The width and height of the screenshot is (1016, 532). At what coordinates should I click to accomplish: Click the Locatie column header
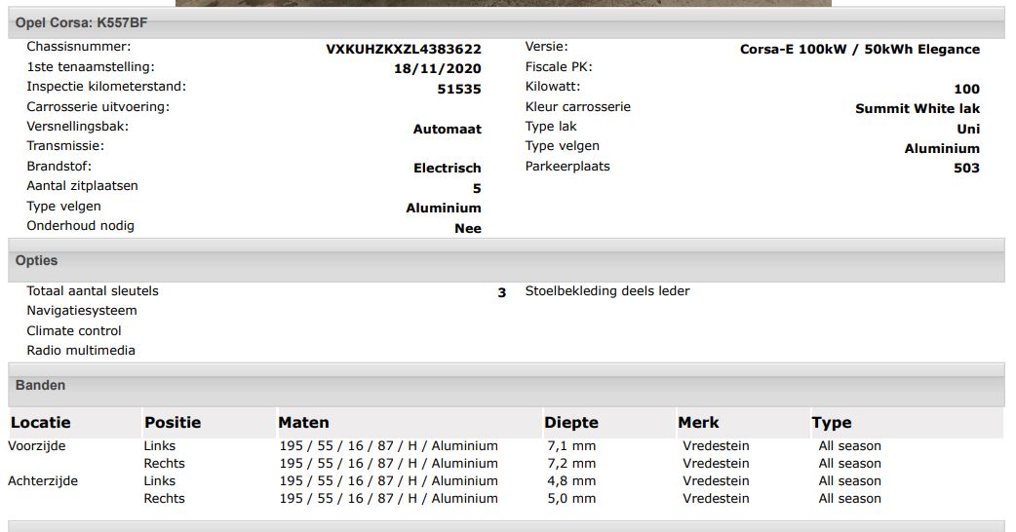pos(74,423)
